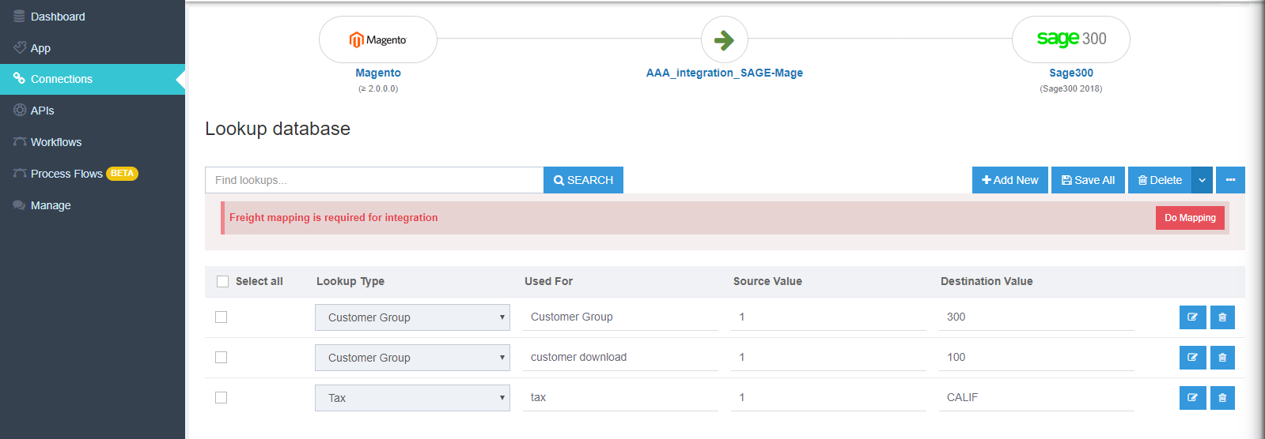Click the Magento logo badge
1265x439 pixels.
click(x=378, y=39)
